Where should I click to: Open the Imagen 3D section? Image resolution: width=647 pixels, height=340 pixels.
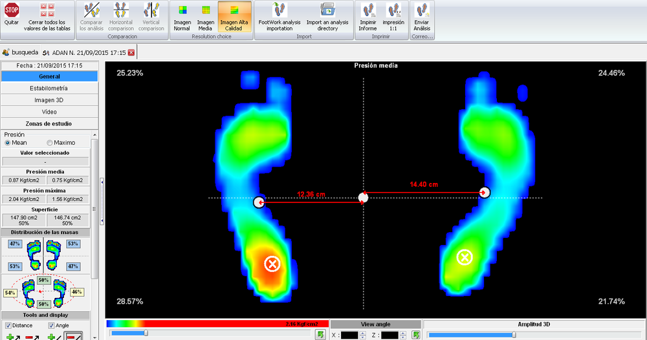pyautogui.click(x=50, y=100)
